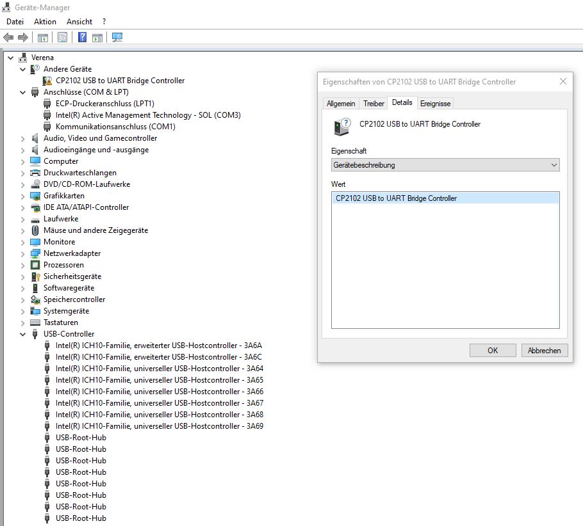Screen dimensions: 583x526
Task: Select the CP2102 device with warning icon
Action: 120,81
